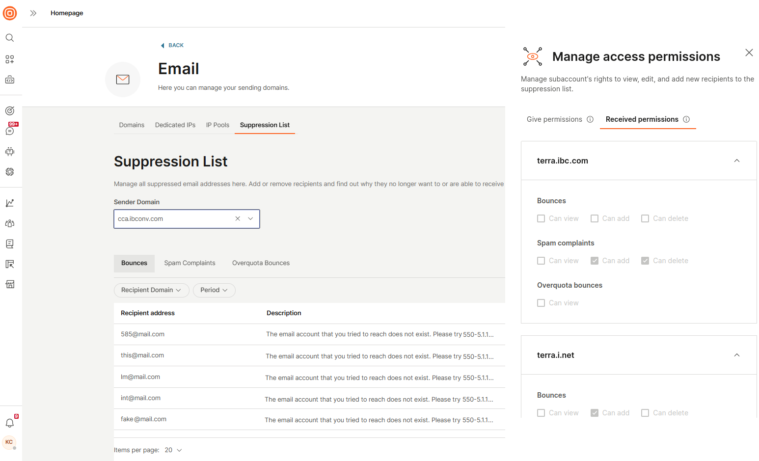Click the notification bell with 9 alerts
Viewport: 759px width, 461px height.
(10, 423)
